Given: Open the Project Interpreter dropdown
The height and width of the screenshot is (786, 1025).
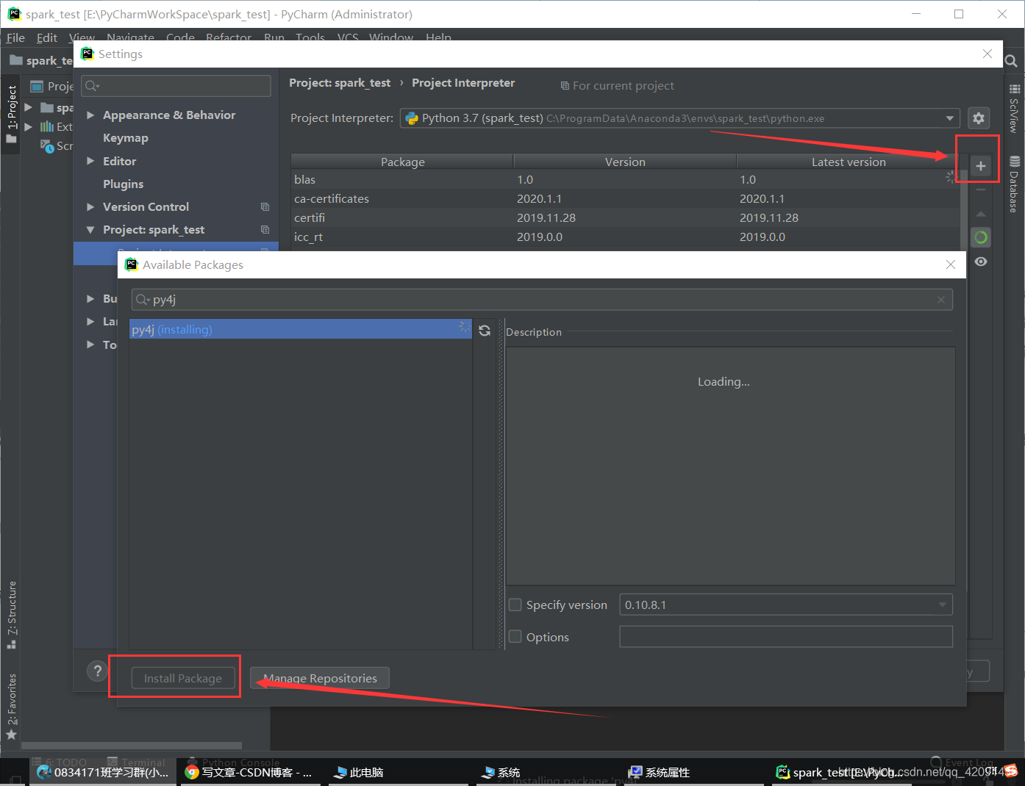Looking at the screenshot, I should [679, 118].
